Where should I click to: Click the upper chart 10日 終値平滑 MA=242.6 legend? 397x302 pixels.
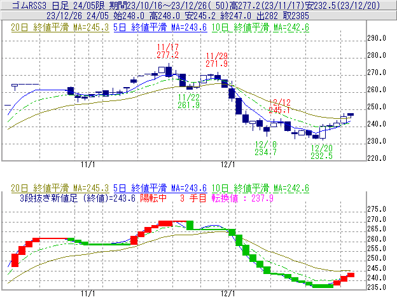pos(260,27)
